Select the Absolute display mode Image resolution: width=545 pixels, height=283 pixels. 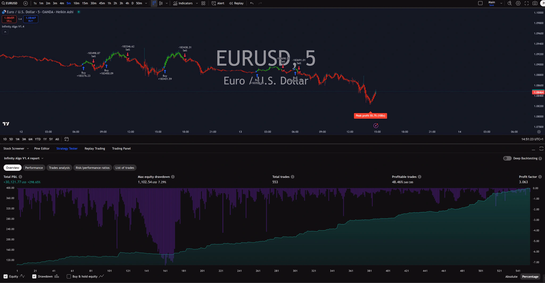pyautogui.click(x=511, y=276)
